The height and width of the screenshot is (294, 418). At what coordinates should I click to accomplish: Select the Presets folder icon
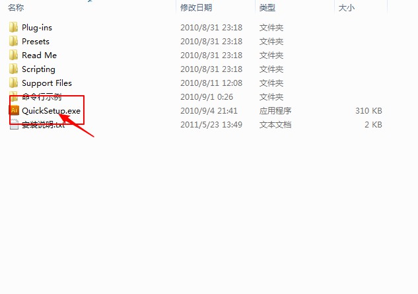click(x=13, y=42)
